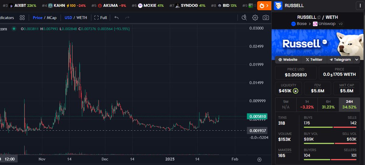
Task: Open the chart settings gear
Action: pos(255,18)
